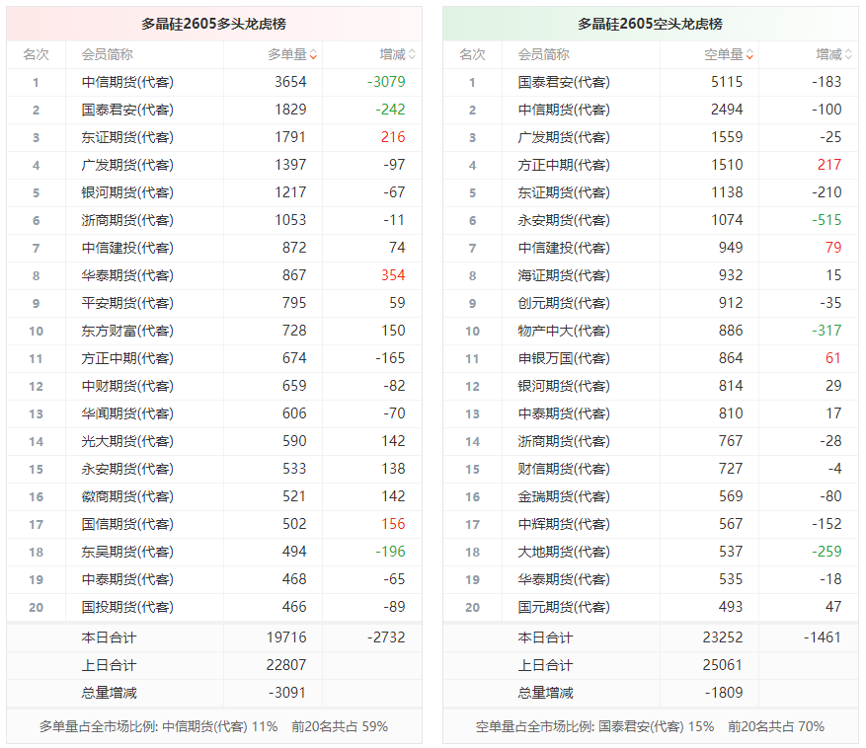The width and height of the screenshot is (866, 748).
Task: Select 国泰君安(代客) in long table rank 2
Action: pyautogui.click(x=127, y=110)
